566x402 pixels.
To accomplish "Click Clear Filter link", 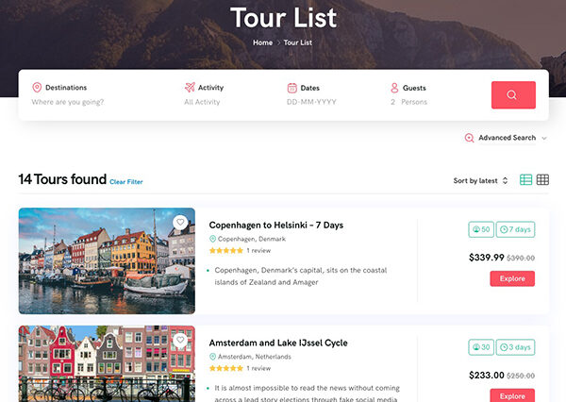I will (x=126, y=181).
